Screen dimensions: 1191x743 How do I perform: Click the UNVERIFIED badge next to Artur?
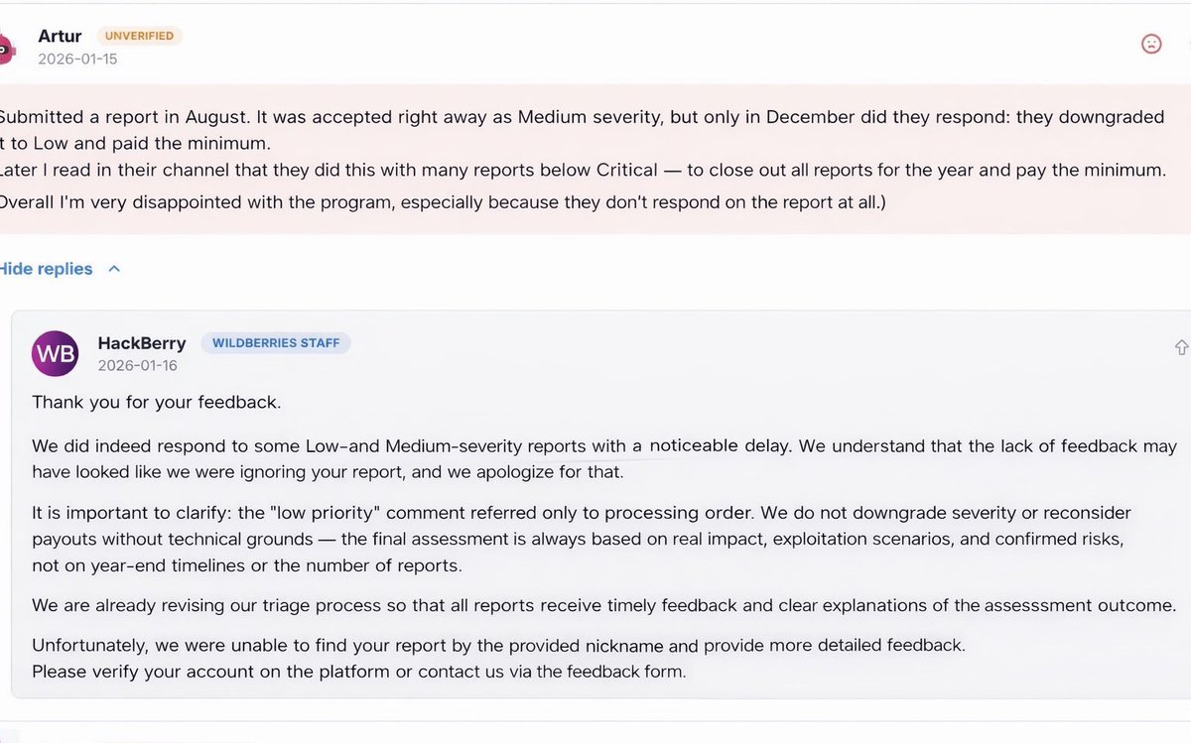point(140,36)
